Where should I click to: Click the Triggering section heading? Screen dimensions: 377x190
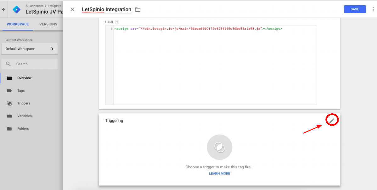pyautogui.click(x=114, y=120)
